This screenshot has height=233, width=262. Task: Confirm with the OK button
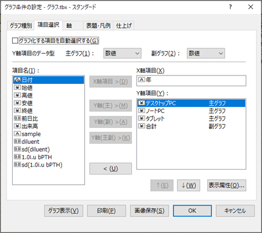click(192, 211)
